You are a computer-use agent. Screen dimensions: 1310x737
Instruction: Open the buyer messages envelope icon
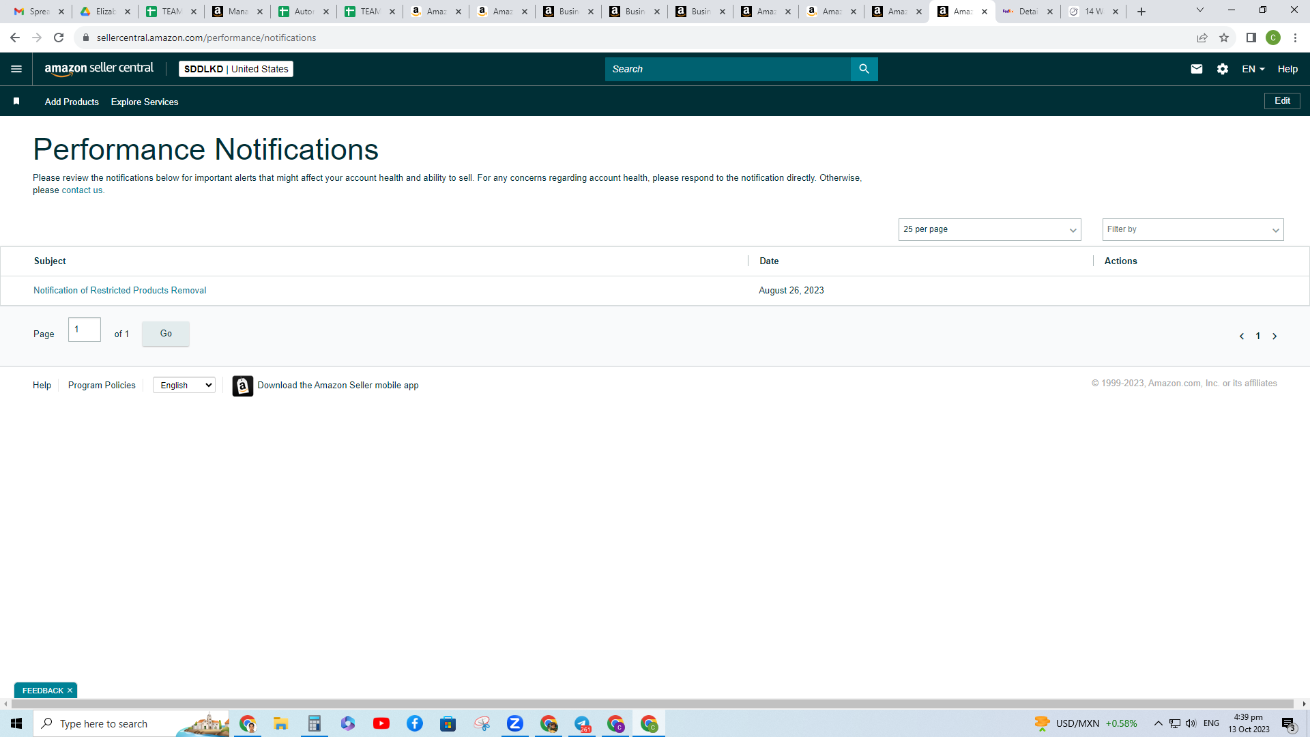[x=1196, y=69]
